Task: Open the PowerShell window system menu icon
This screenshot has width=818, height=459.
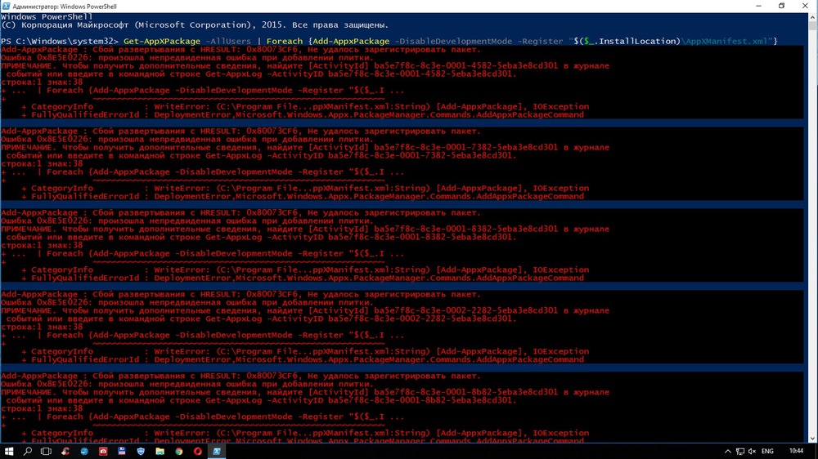Action: click(6, 7)
